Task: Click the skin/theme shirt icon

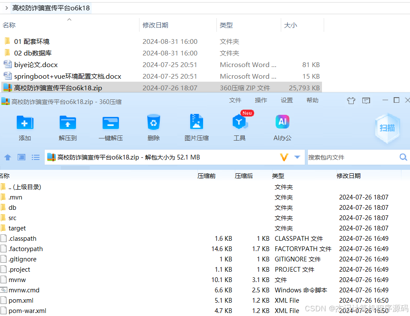Action: click(351, 100)
